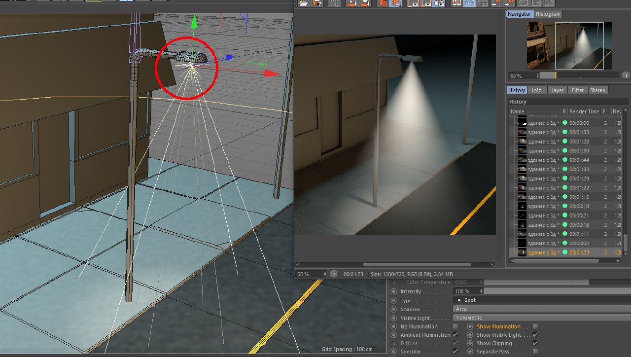Open the Filter tab
This screenshot has height=357, width=631.
(578, 90)
